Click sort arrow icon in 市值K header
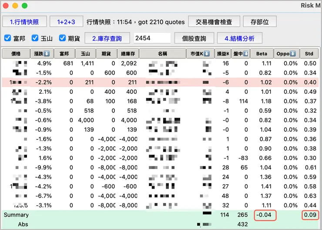The height and width of the screenshot is (230, 322). click(x=207, y=54)
